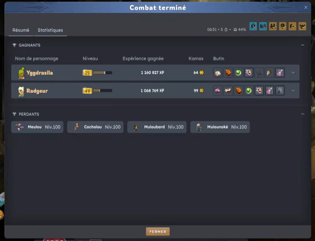Click Radgeur's orange hide loot item
This screenshot has width=315, height=241.
[x=238, y=90]
